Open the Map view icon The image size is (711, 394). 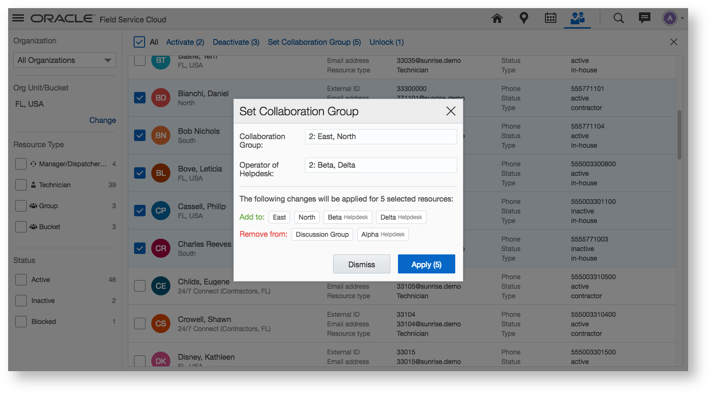pyautogui.click(x=523, y=18)
